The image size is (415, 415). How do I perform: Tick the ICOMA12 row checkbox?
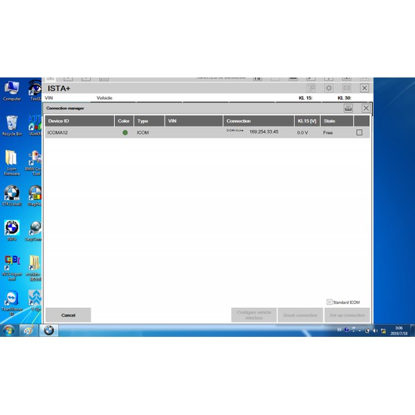[x=359, y=132]
